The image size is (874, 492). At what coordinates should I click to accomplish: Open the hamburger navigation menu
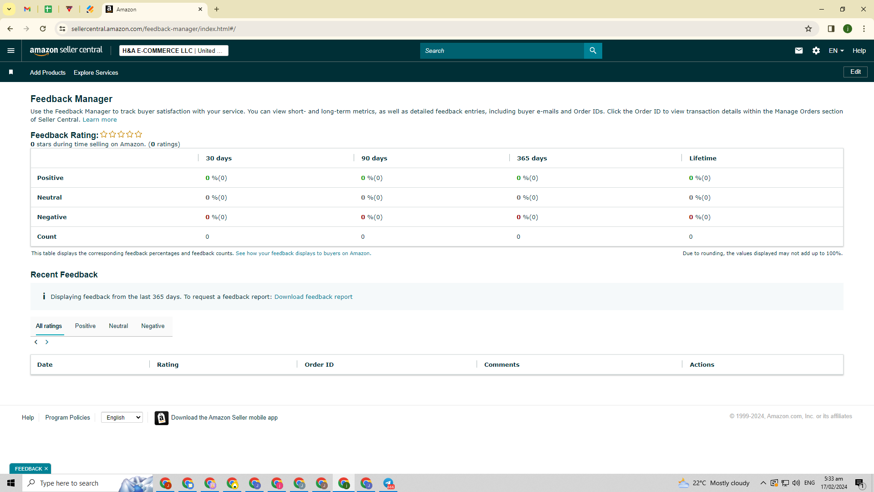pyautogui.click(x=11, y=51)
